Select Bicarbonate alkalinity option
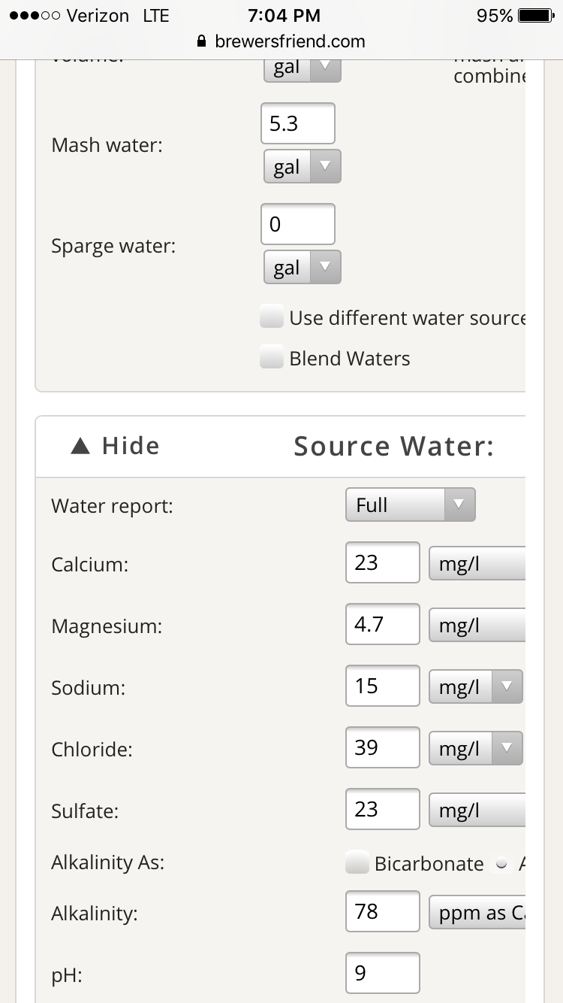The width and height of the screenshot is (563, 1003). click(x=357, y=863)
